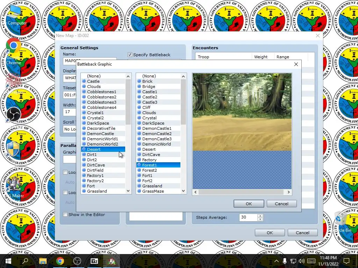
Task: Click Cancel in the New Map window
Action: click(x=302, y=233)
